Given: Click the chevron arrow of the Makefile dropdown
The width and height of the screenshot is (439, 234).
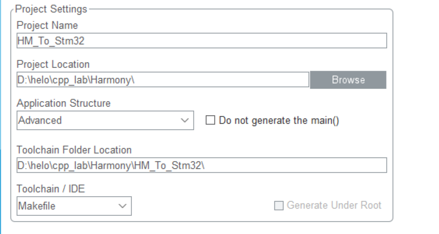Looking at the screenshot, I should click(123, 206).
